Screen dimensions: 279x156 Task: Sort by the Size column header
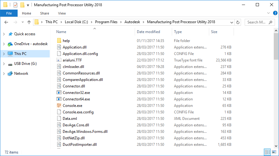pyautogui.click(x=214, y=32)
